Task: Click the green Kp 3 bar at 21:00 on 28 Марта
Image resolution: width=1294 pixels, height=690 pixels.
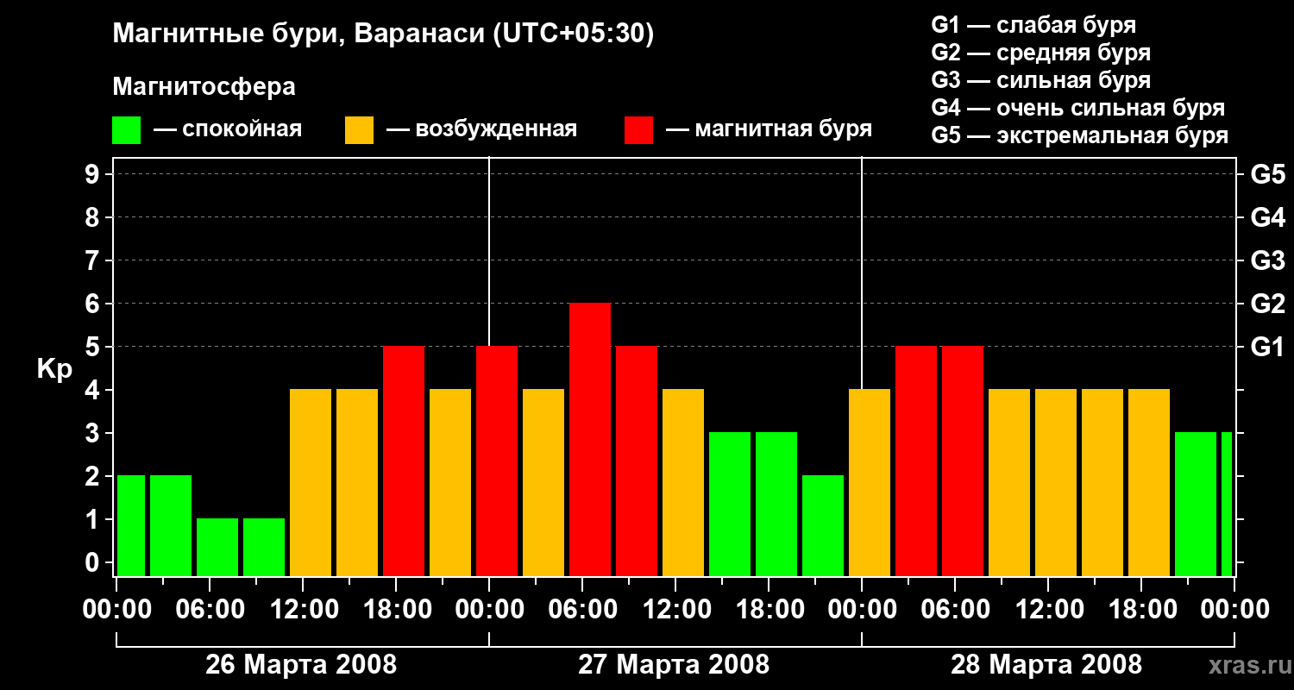Action: (1196, 505)
